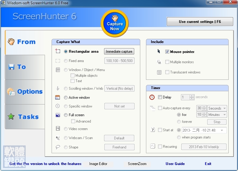Select the Rectangular area radio button
Screen dimensions: 238x171
tap(65, 51)
